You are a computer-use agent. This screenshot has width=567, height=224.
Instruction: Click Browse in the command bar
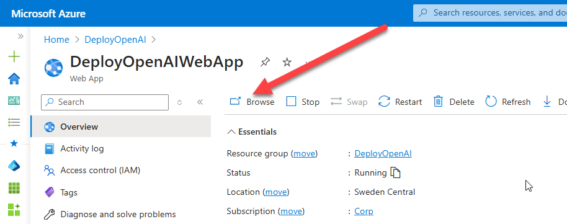click(x=252, y=102)
